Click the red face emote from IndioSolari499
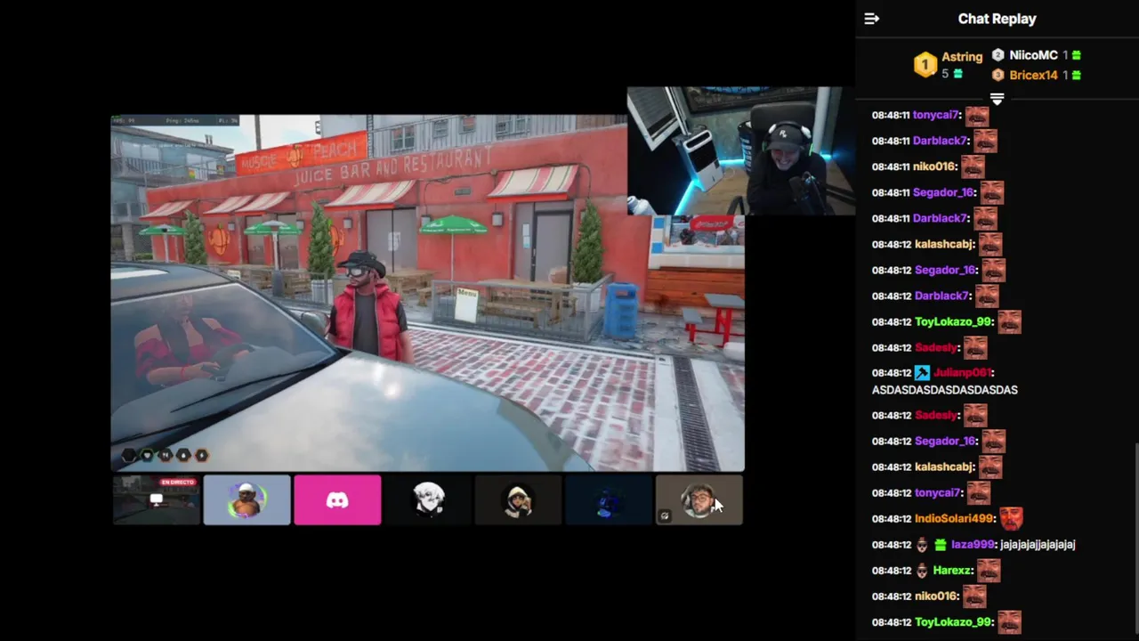 [1011, 518]
